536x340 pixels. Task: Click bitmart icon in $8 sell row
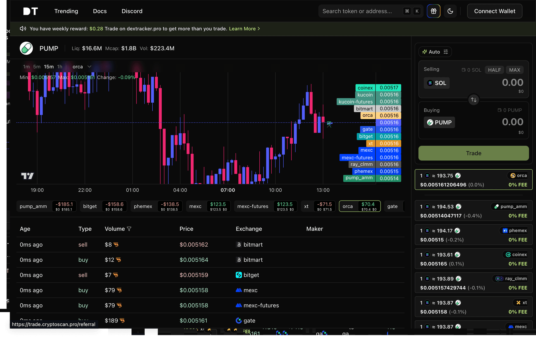click(239, 245)
